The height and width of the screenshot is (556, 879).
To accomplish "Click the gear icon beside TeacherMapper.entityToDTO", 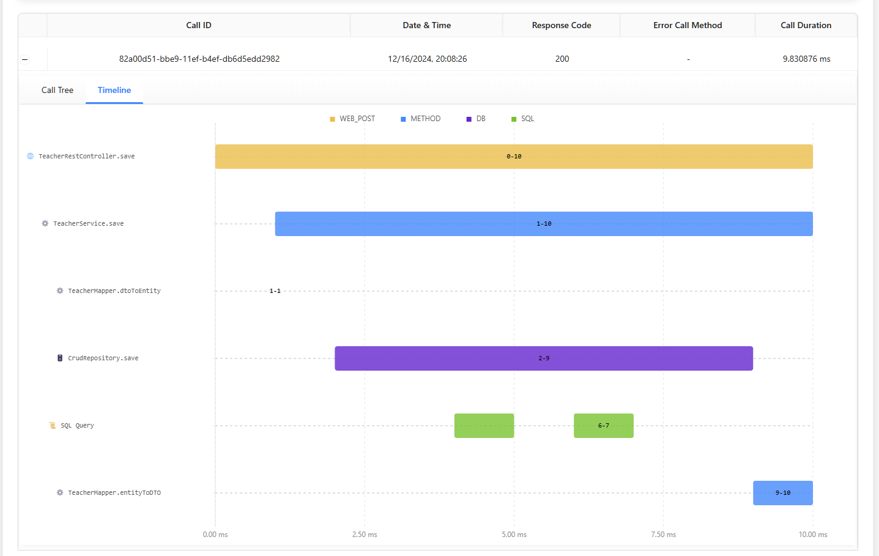I will click(x=60, y=492).
